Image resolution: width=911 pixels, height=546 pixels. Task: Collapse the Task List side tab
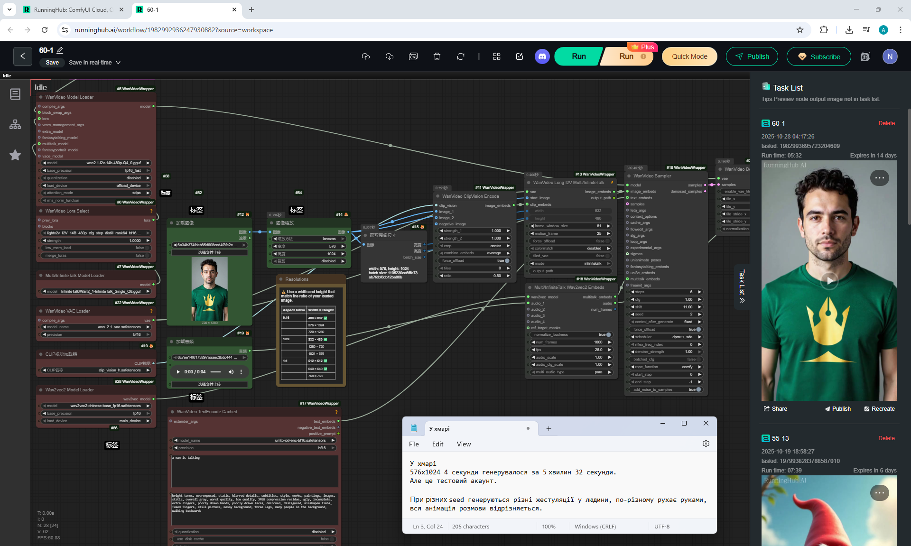click(x=742, y=286)
